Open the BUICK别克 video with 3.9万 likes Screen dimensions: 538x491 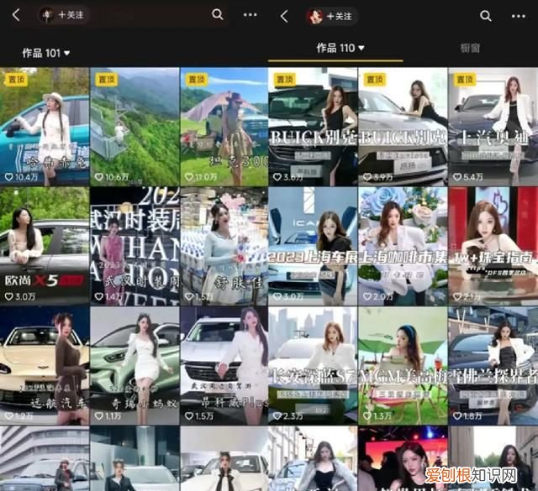[x=403, y=127]
